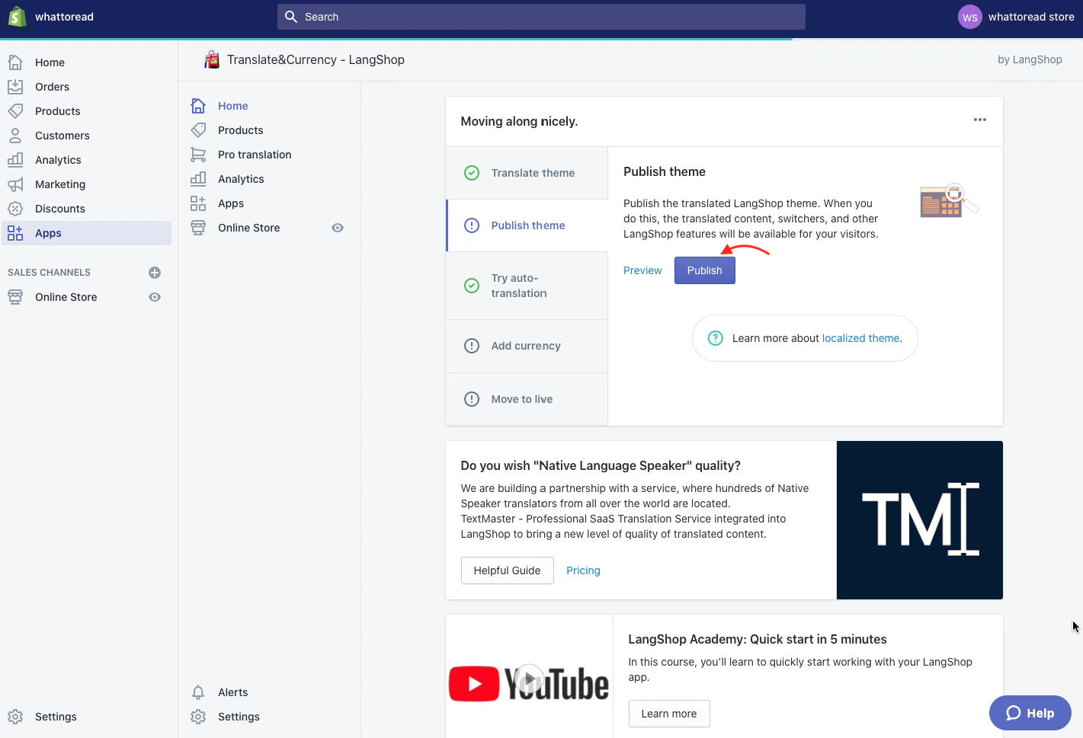The width and height of the screenshot is (1083, 738).
Task: Play the YouTube video thumbnail
Action: click(529, 679)
